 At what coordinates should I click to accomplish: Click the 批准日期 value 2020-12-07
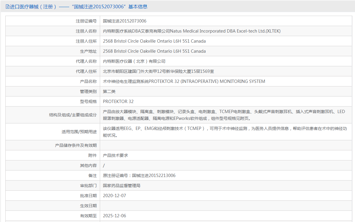(114, 196)
